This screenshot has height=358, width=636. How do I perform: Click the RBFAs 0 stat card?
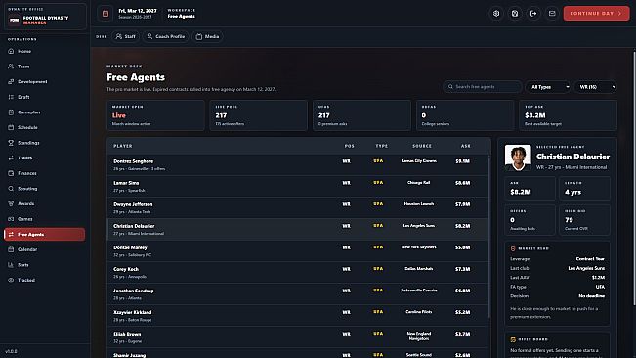point(465,115)
